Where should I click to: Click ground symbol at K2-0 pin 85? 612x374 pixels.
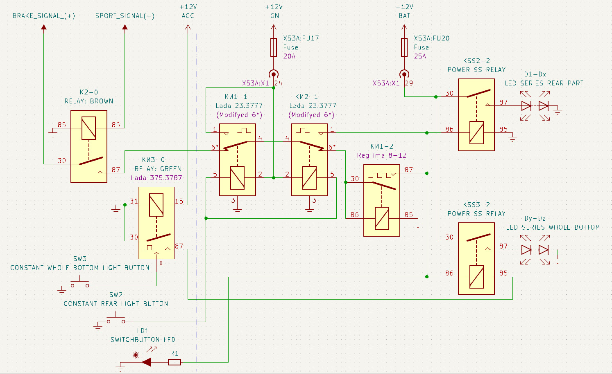point(52,133)
